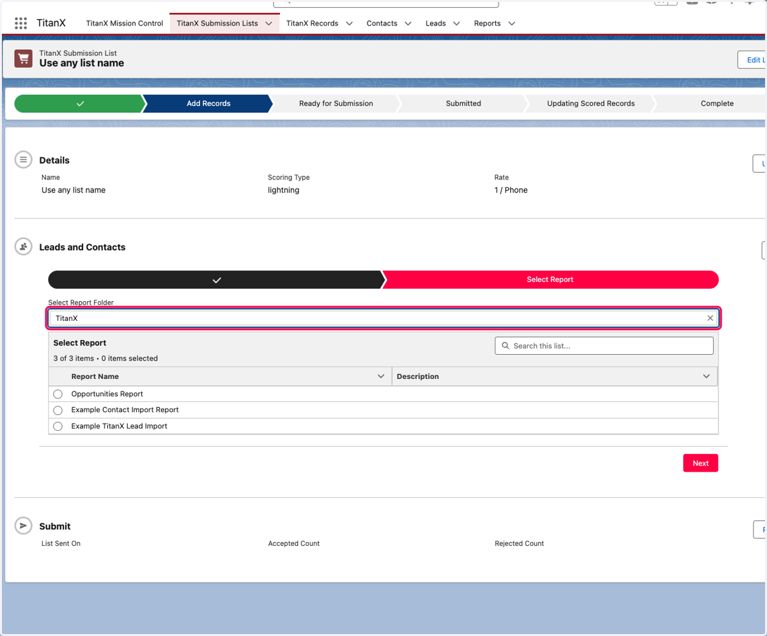Click the List Sent On label
Viewport: 767px width, 636px height.
click(61, 544)
